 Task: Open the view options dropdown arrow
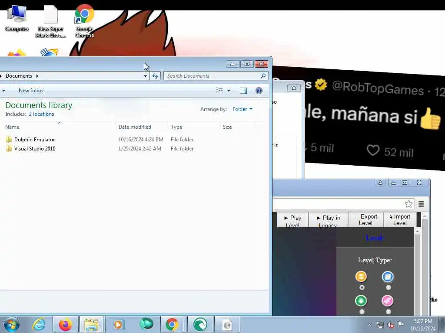point(229,91)
